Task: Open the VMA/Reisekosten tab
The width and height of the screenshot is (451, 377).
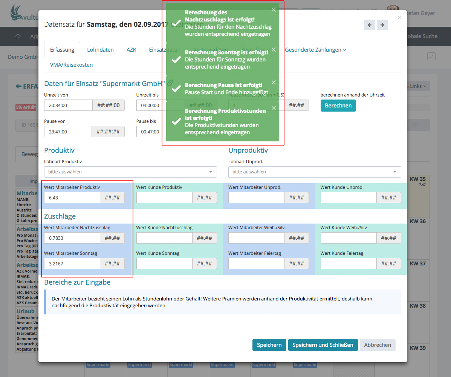Action: pos(71,65)
